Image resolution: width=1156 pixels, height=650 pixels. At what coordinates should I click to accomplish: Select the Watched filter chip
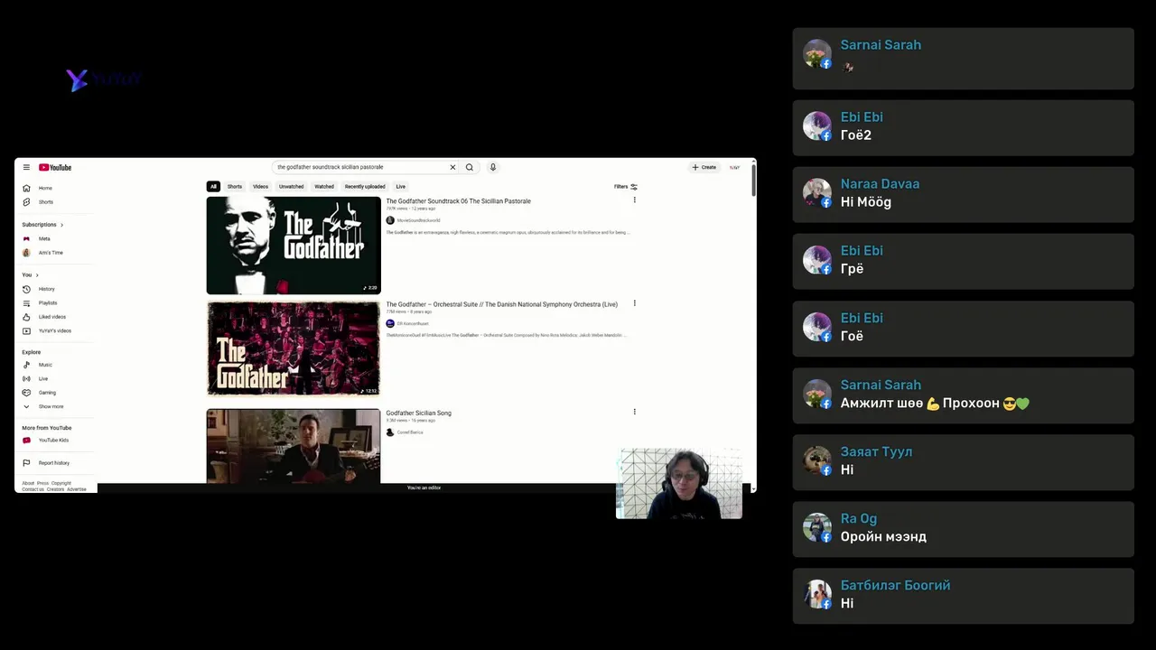(x=324, y=187)
